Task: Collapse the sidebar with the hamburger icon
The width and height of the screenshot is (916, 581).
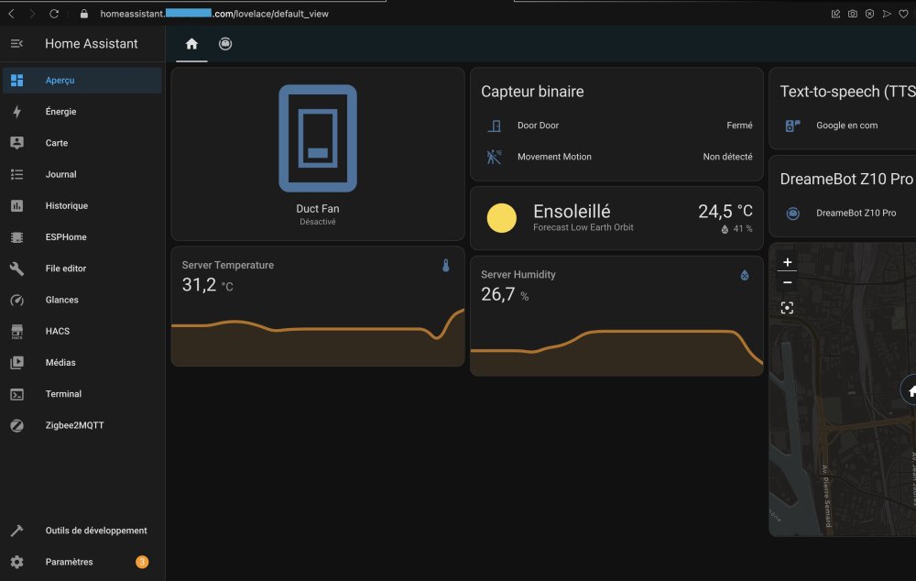Action: click(x=16, y=44)
